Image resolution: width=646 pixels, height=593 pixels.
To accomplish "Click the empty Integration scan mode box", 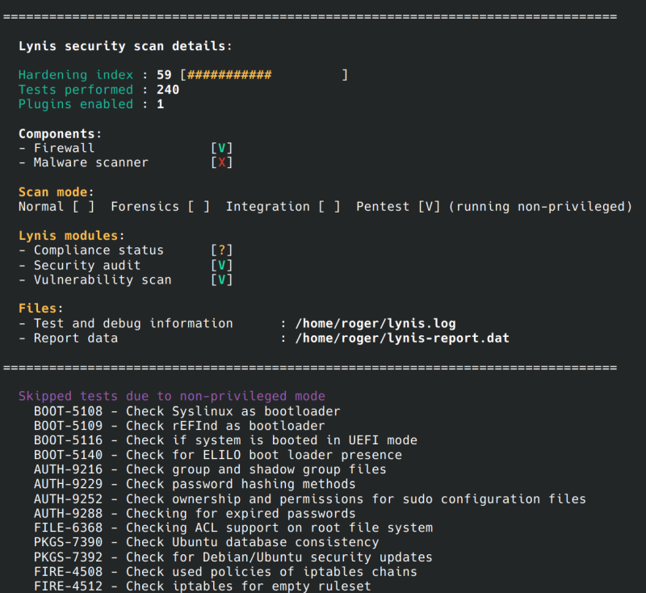I will (329, 206).
